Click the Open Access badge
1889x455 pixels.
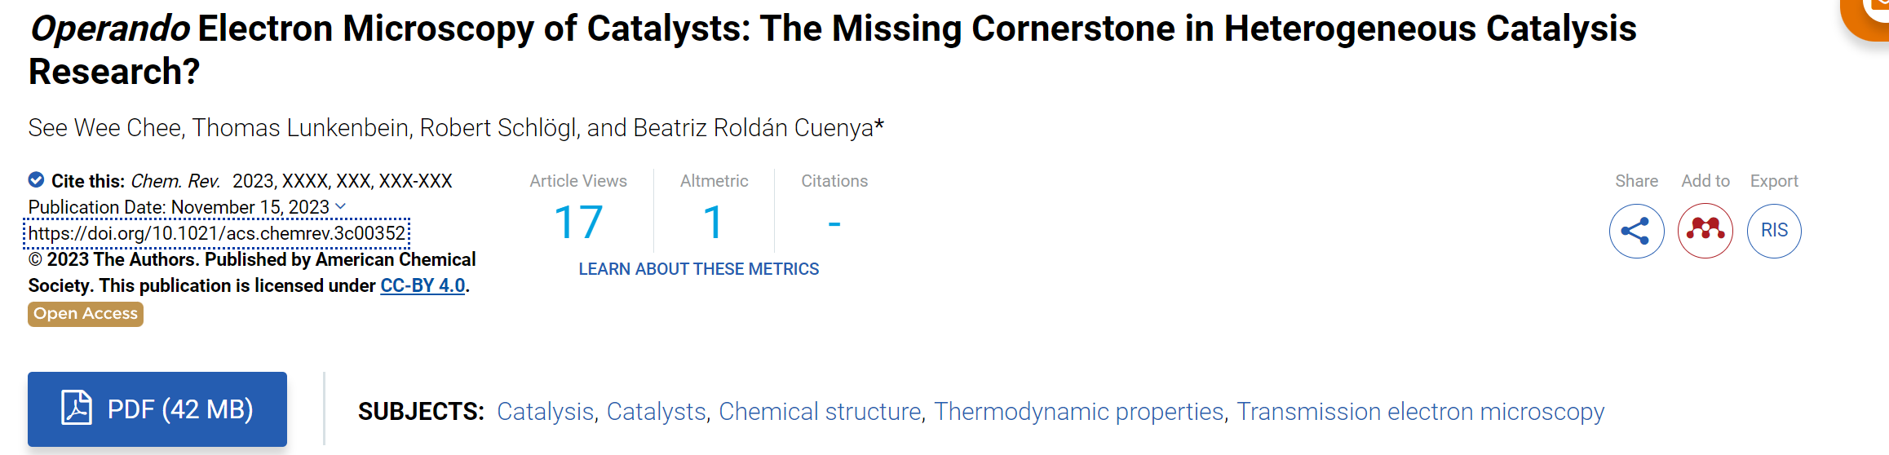point(86,314)
